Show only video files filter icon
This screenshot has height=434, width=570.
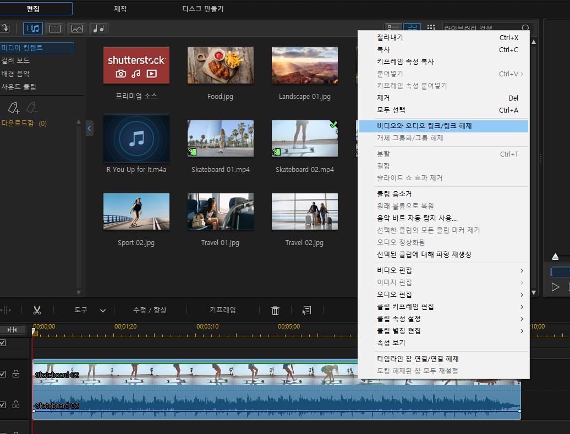pos(55,28)
